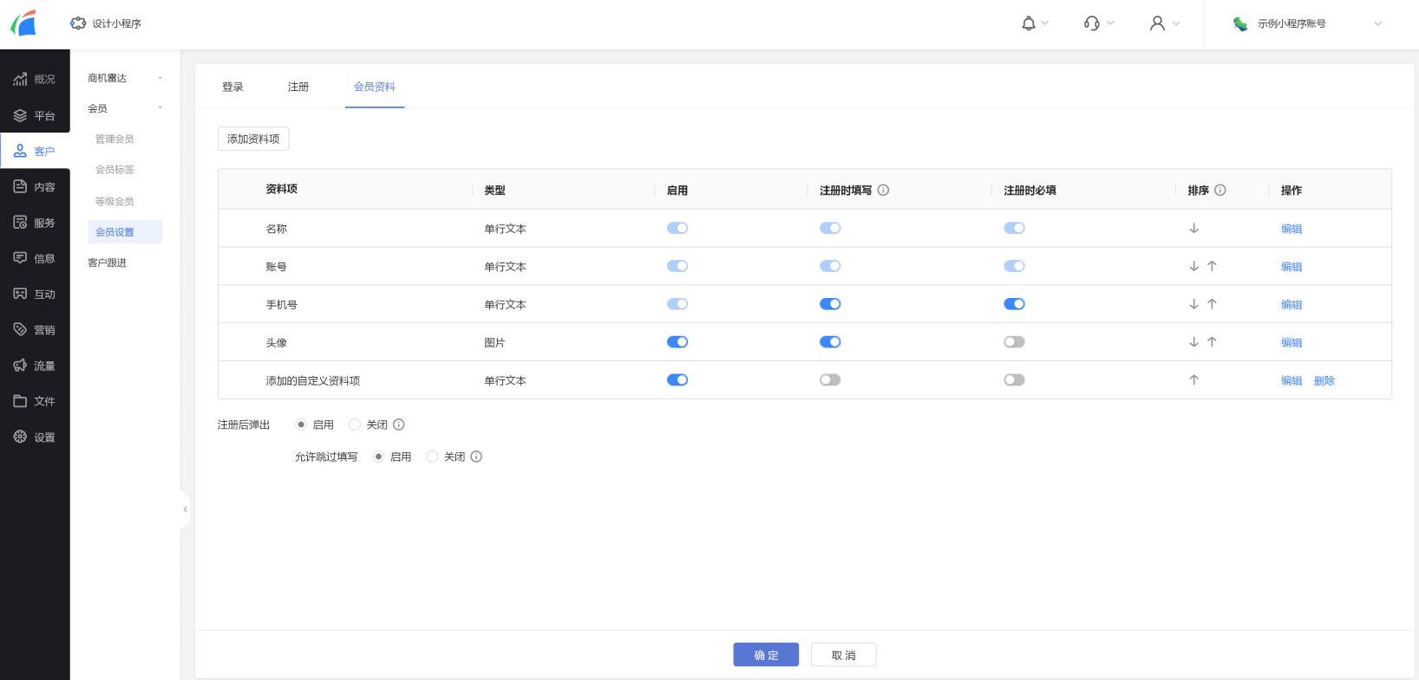Select 关闭 radio for 允许跳过填写
The image size is (1419, 680).
(x=432, y=457)
